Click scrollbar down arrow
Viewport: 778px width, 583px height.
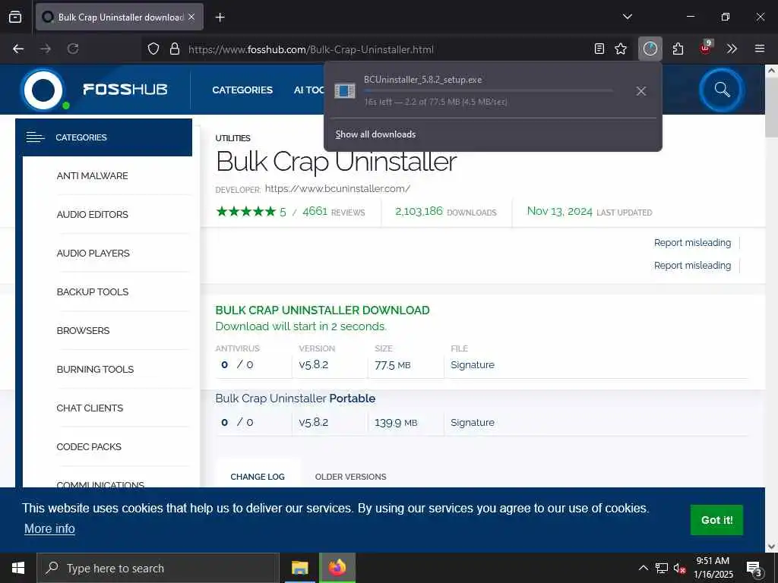pyautogui.click(x=771, y=547)
